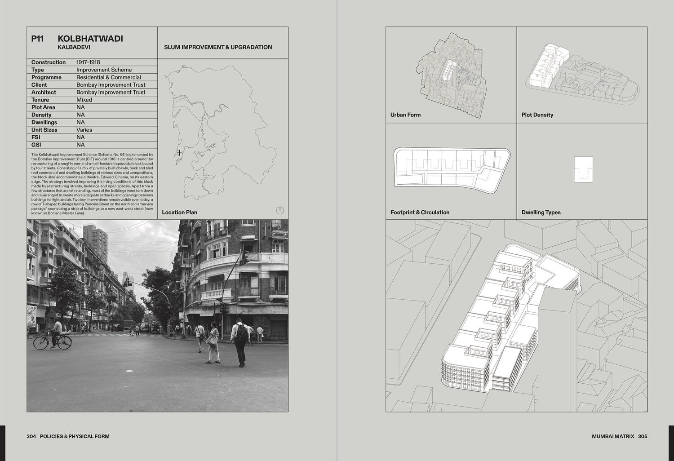674x461 pixels.
Task: Select the Dwelling Types unit plan icon
Action: pyautogui.click(x=583, y=169)
